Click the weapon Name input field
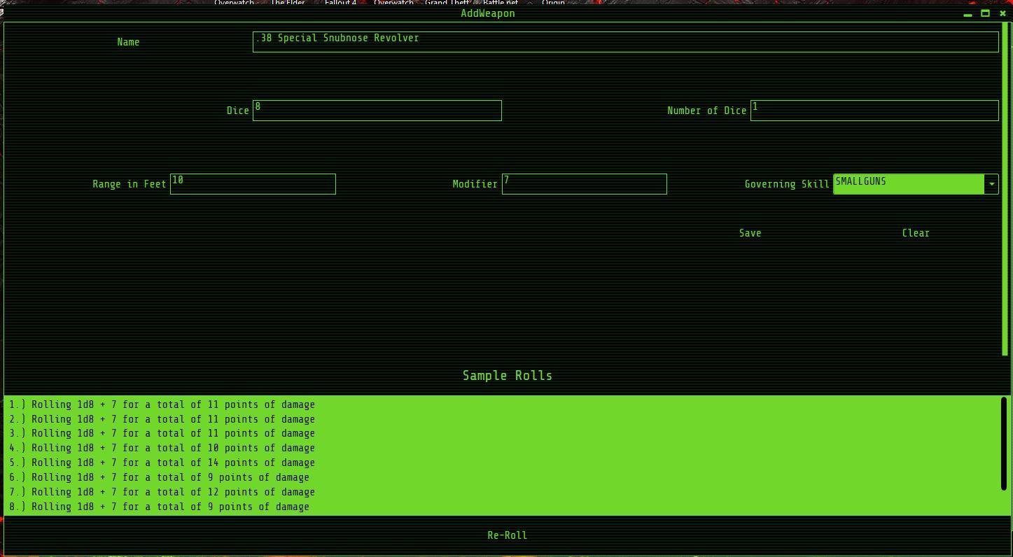Image resolution: width=1013 pixels, height=557 pixels. 625,41
